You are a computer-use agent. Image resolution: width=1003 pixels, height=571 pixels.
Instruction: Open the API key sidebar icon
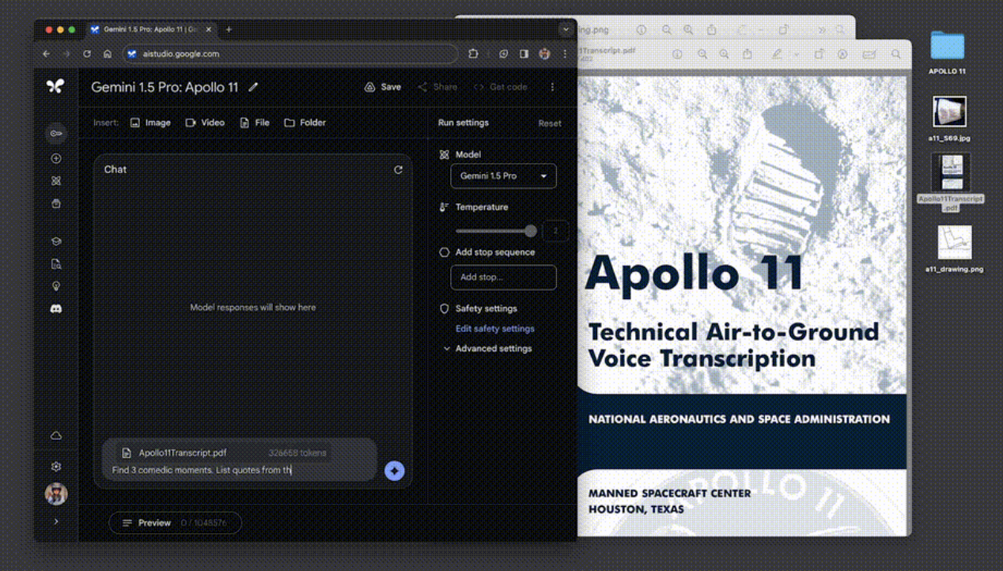tap(56, 134)
